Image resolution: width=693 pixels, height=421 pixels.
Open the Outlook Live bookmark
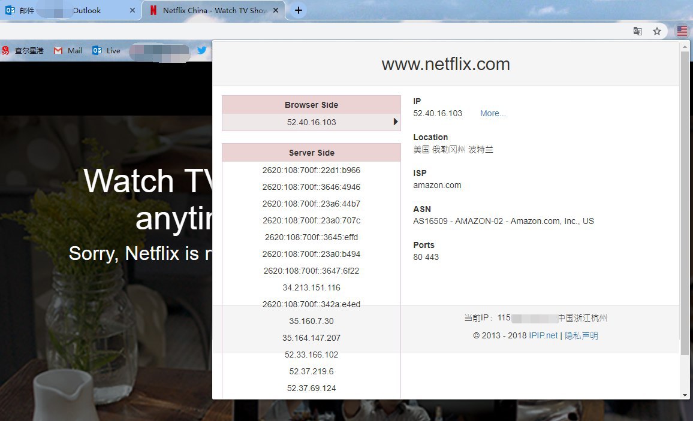point(106,51)
